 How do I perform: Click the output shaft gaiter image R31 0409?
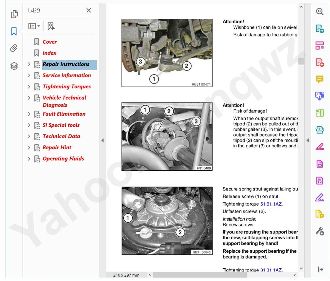pos(167,137)
